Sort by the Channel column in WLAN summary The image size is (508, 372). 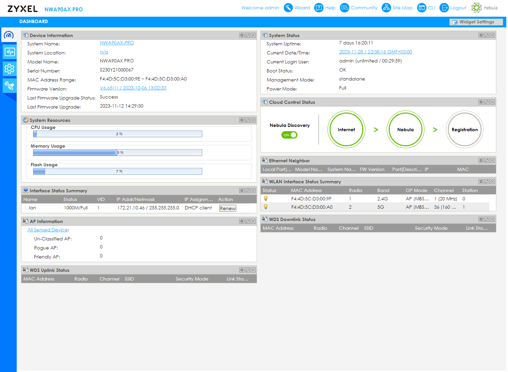click(443, 190)
